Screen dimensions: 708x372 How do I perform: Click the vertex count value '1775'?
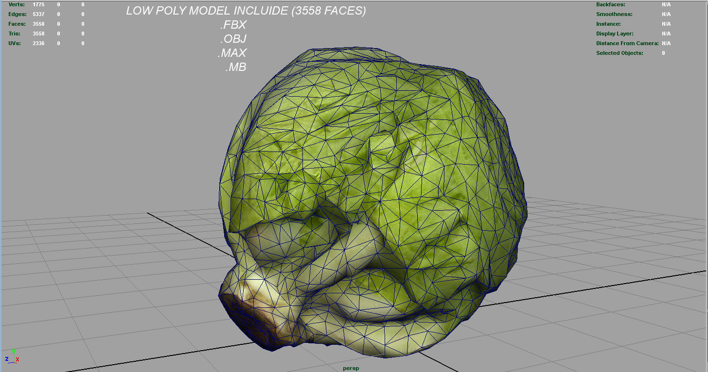tap(38, 4)
